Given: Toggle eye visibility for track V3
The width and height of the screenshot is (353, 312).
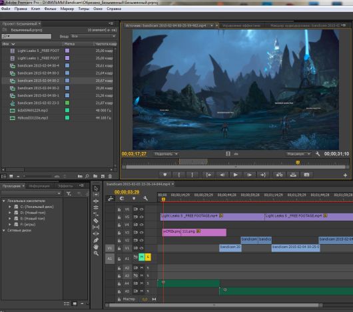Looking at the screenshot, I should (x=142, y=232).
